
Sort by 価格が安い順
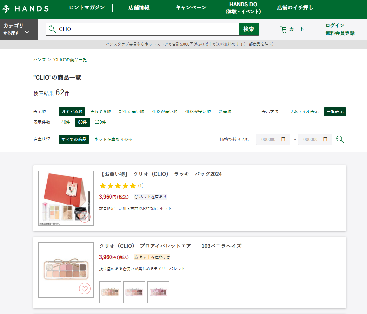pos(198,112)
